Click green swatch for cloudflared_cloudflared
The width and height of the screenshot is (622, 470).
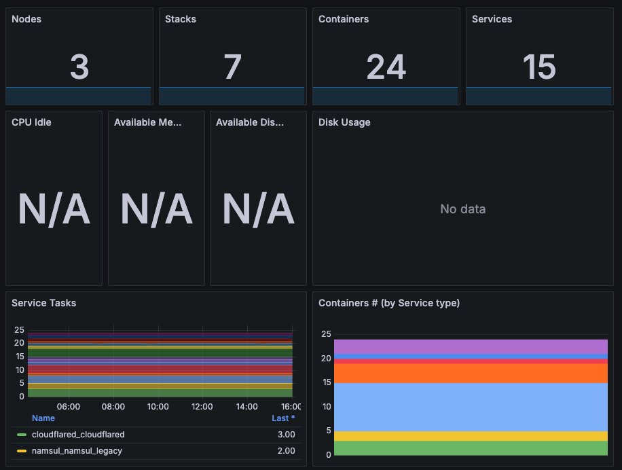click(22, 435)
